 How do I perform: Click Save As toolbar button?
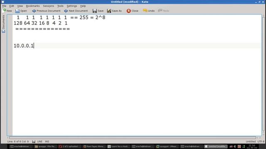(114, 11)
